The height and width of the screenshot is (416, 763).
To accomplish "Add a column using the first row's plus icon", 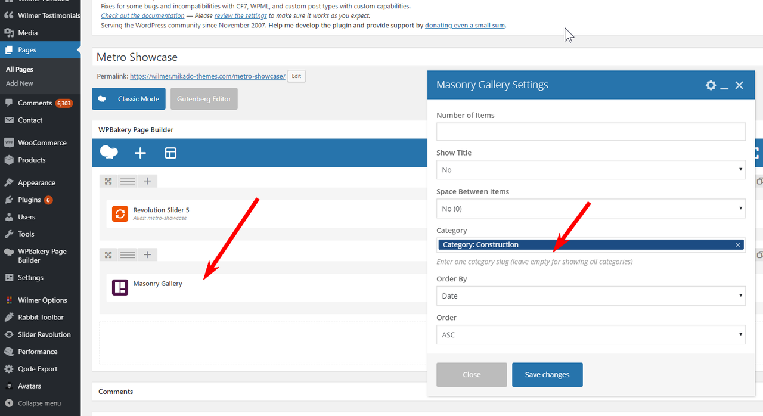I will pyautogui.click(x=147, y=181).
